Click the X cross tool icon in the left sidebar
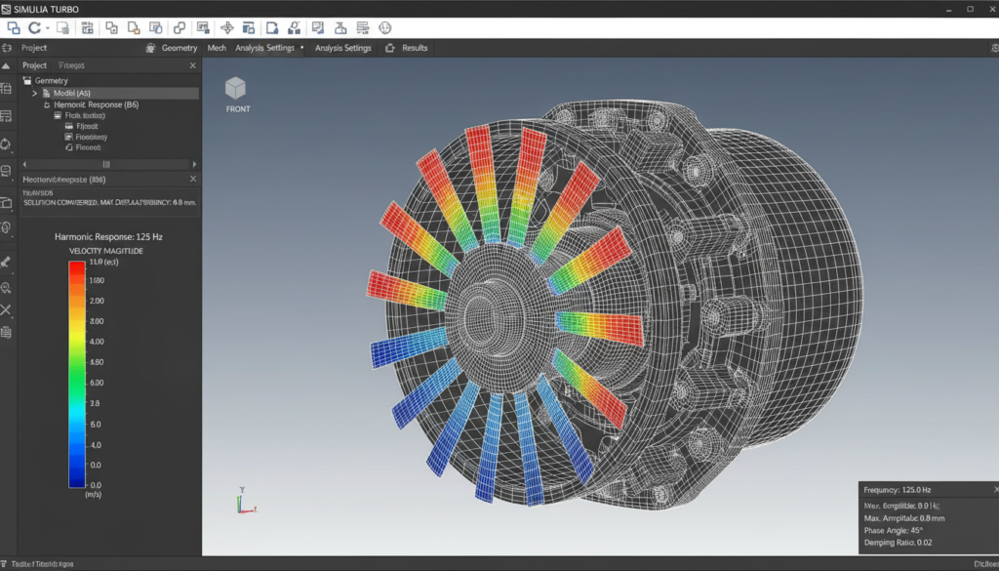The image size is (999, 571). 6,310
